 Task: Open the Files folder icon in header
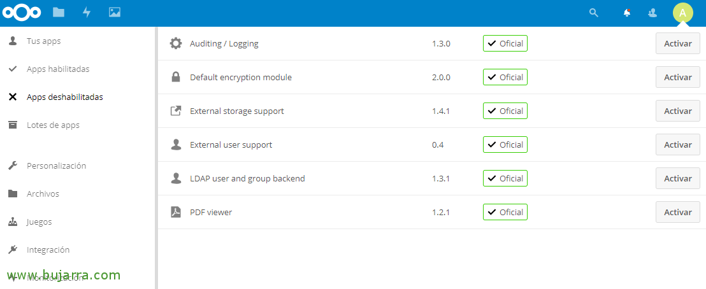[59, 12]
